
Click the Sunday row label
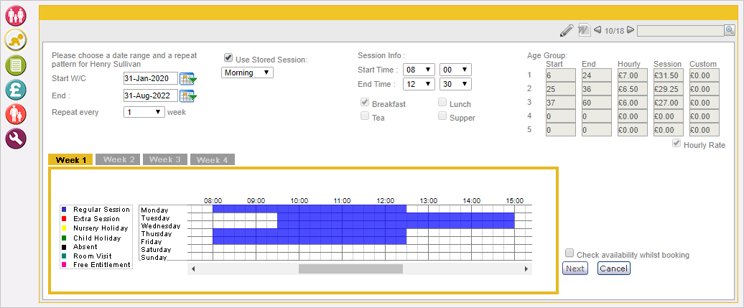154,258
